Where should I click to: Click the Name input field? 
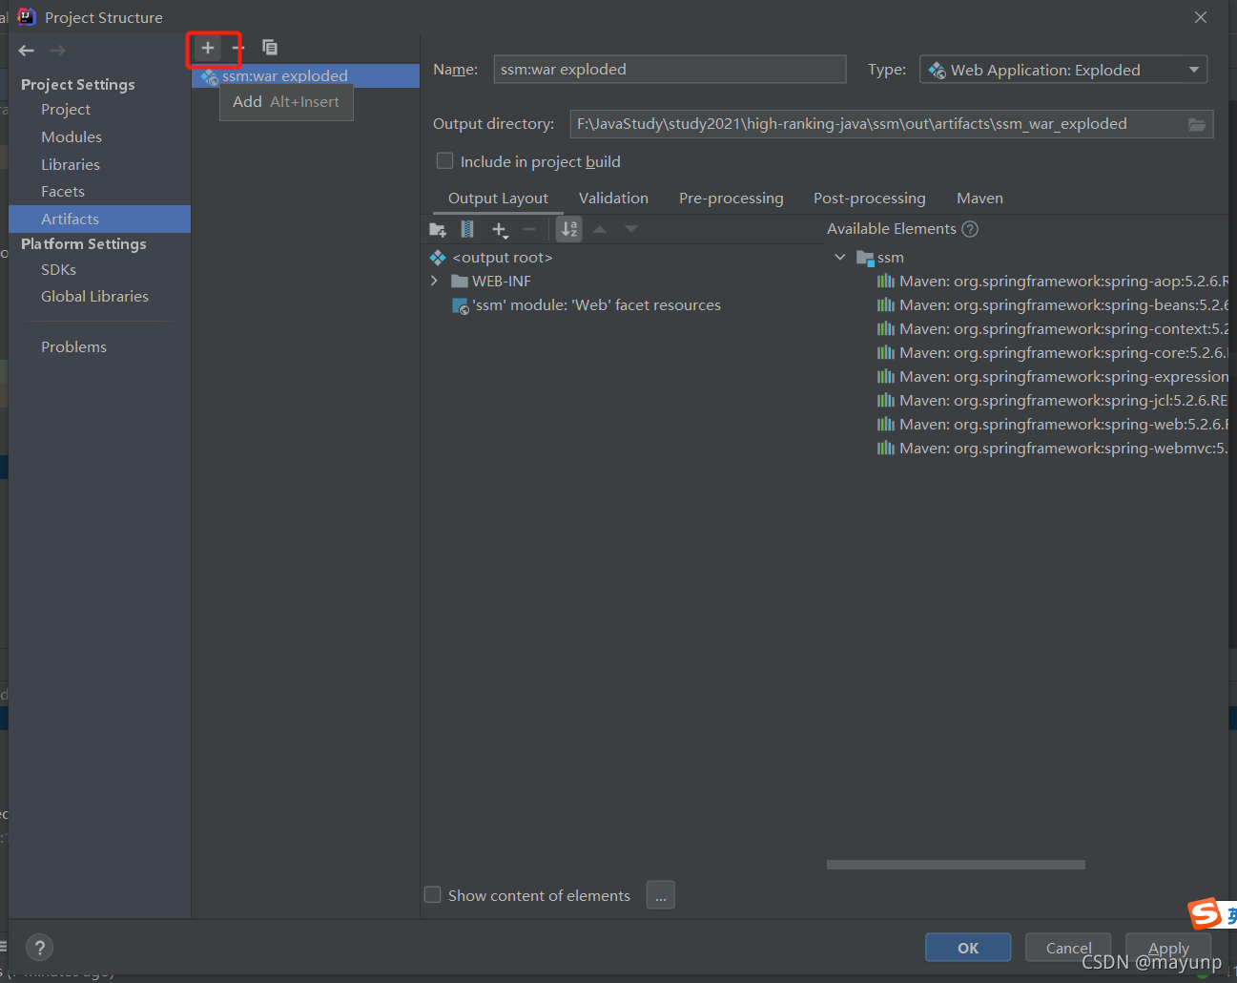[x=670, y=69]
